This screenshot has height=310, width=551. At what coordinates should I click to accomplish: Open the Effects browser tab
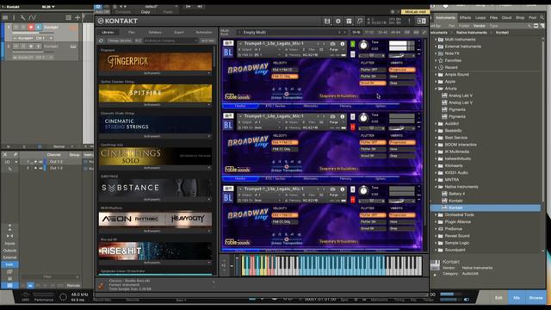coord(465,17)
